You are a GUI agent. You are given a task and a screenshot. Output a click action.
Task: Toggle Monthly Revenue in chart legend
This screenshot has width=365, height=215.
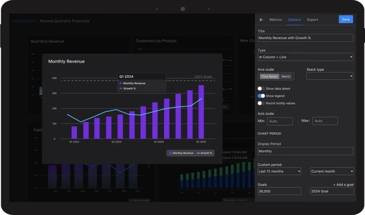click(x=181, y=153)
